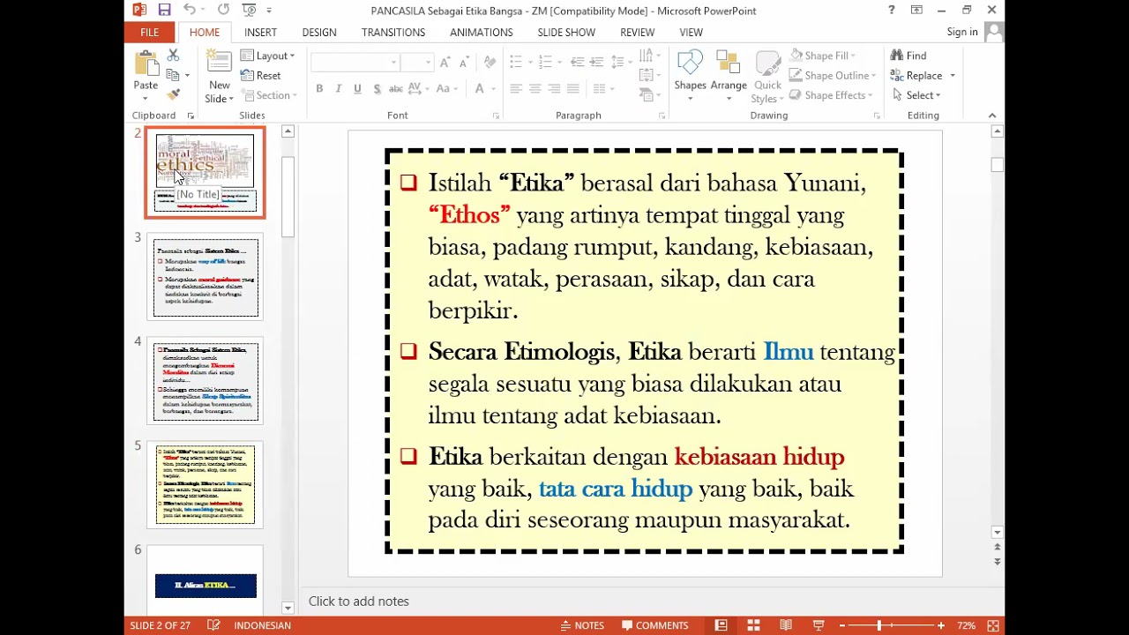Screen dimensions: 1129x635
Task: Open the Arrange menu
Action: (729, 76)
